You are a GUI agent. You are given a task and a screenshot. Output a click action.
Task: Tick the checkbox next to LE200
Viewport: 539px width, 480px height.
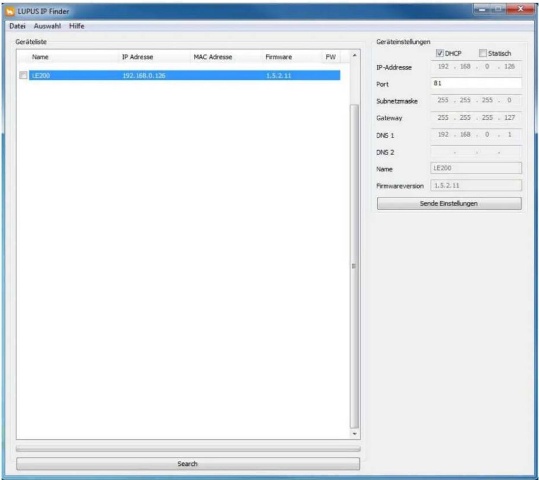point(23,75)
